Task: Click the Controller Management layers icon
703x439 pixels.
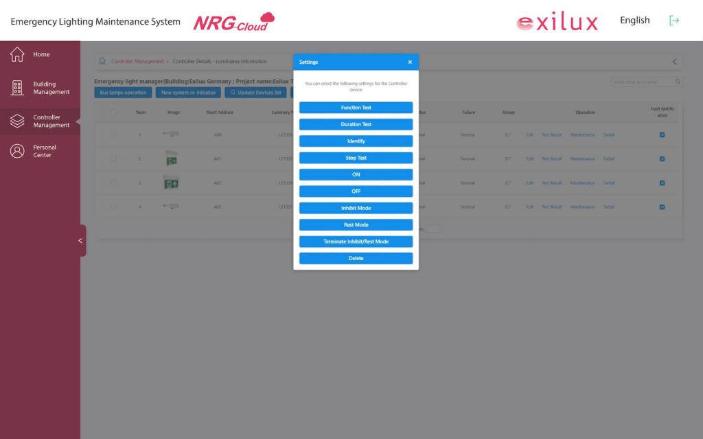Action: (x=17, y=121)
